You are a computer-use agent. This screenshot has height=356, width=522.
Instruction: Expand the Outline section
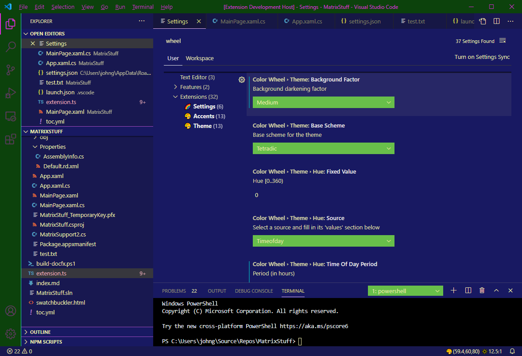click(x=87, y=332)
